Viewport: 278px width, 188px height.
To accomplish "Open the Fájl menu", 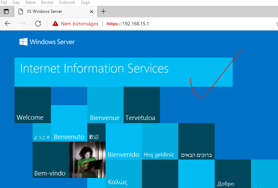I will pyautogui.click(x=4, y=2).
